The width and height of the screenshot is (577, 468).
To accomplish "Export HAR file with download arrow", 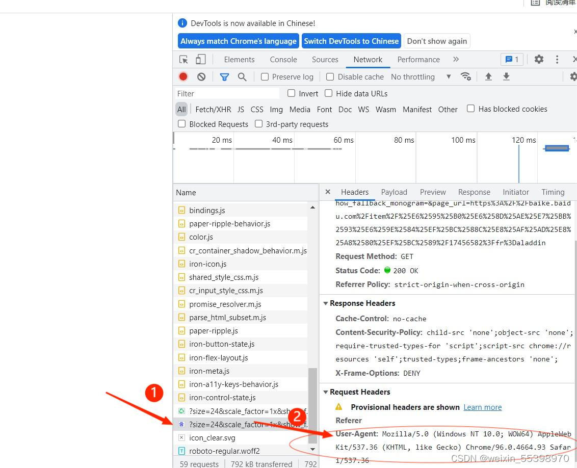I will click(506, 76).
